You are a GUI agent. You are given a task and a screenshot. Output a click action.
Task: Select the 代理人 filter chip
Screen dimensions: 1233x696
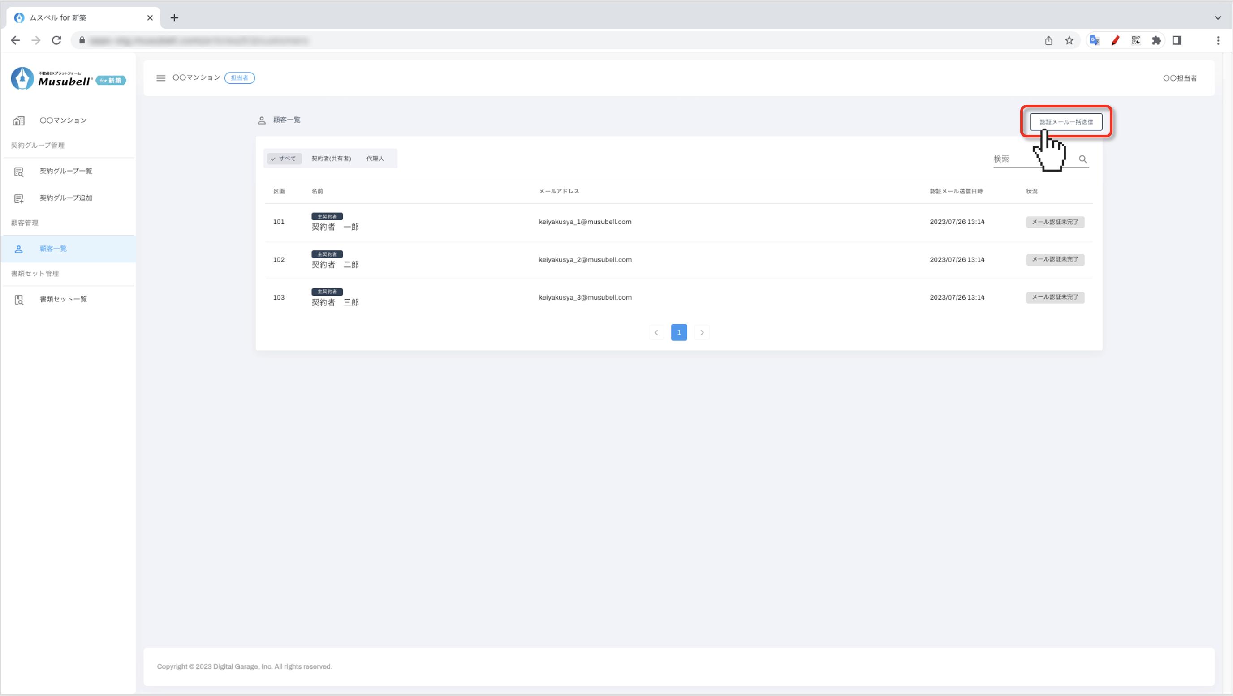click(x=375, y=159)
